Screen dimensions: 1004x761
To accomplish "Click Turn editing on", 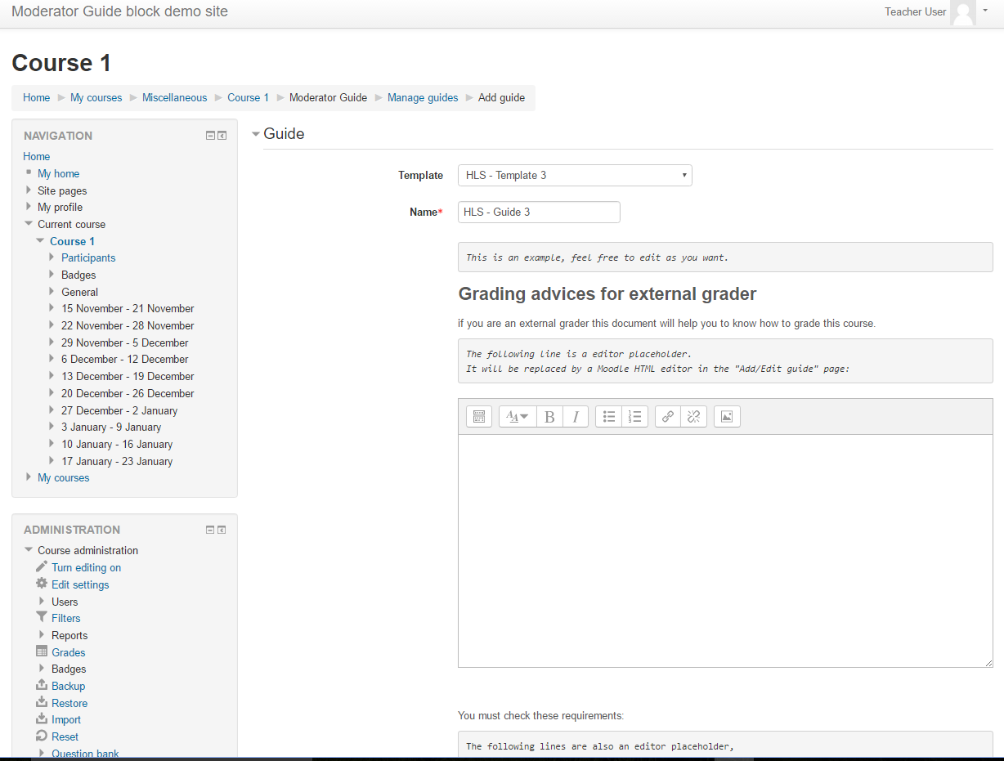I will coord(86,566).
